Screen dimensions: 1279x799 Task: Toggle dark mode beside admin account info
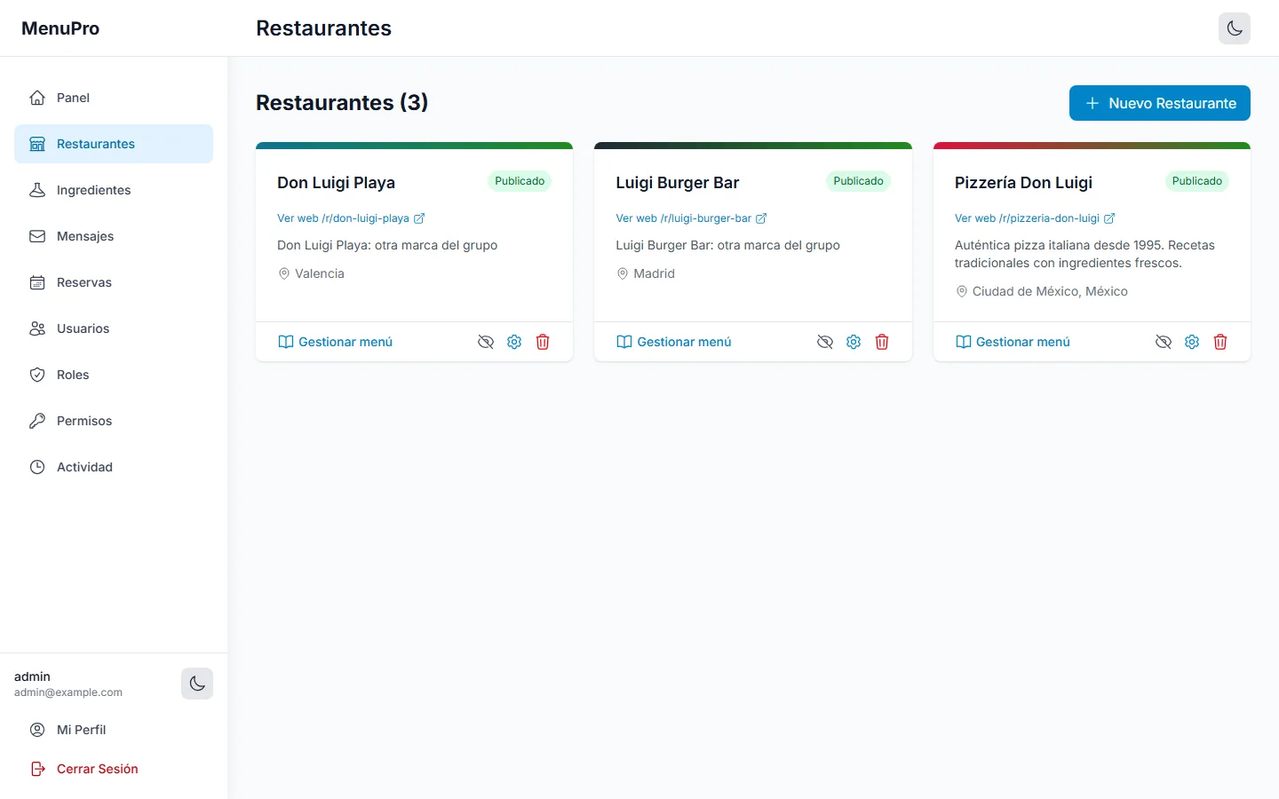tap(197, 684)
